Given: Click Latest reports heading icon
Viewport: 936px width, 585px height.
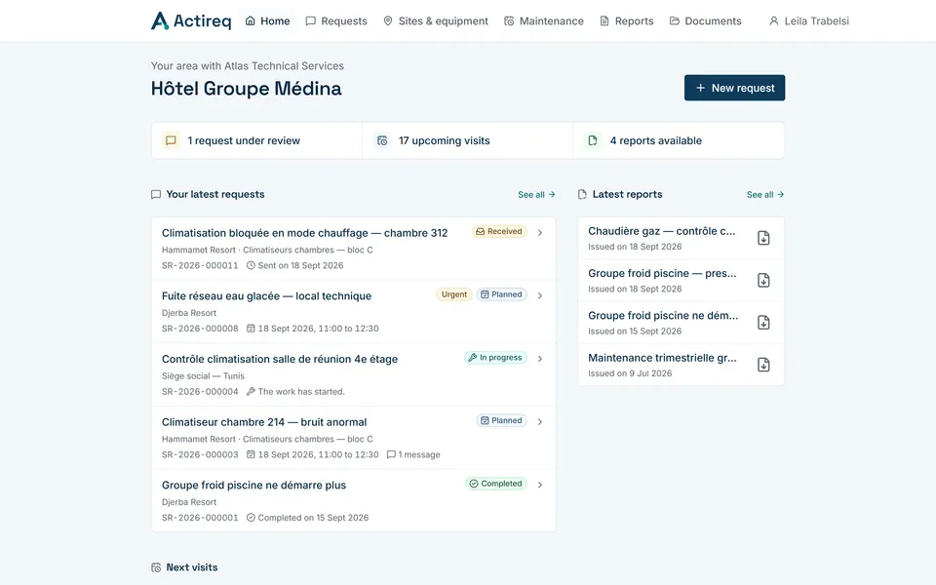Looking at the screenshot, I should tap(582, 195).
